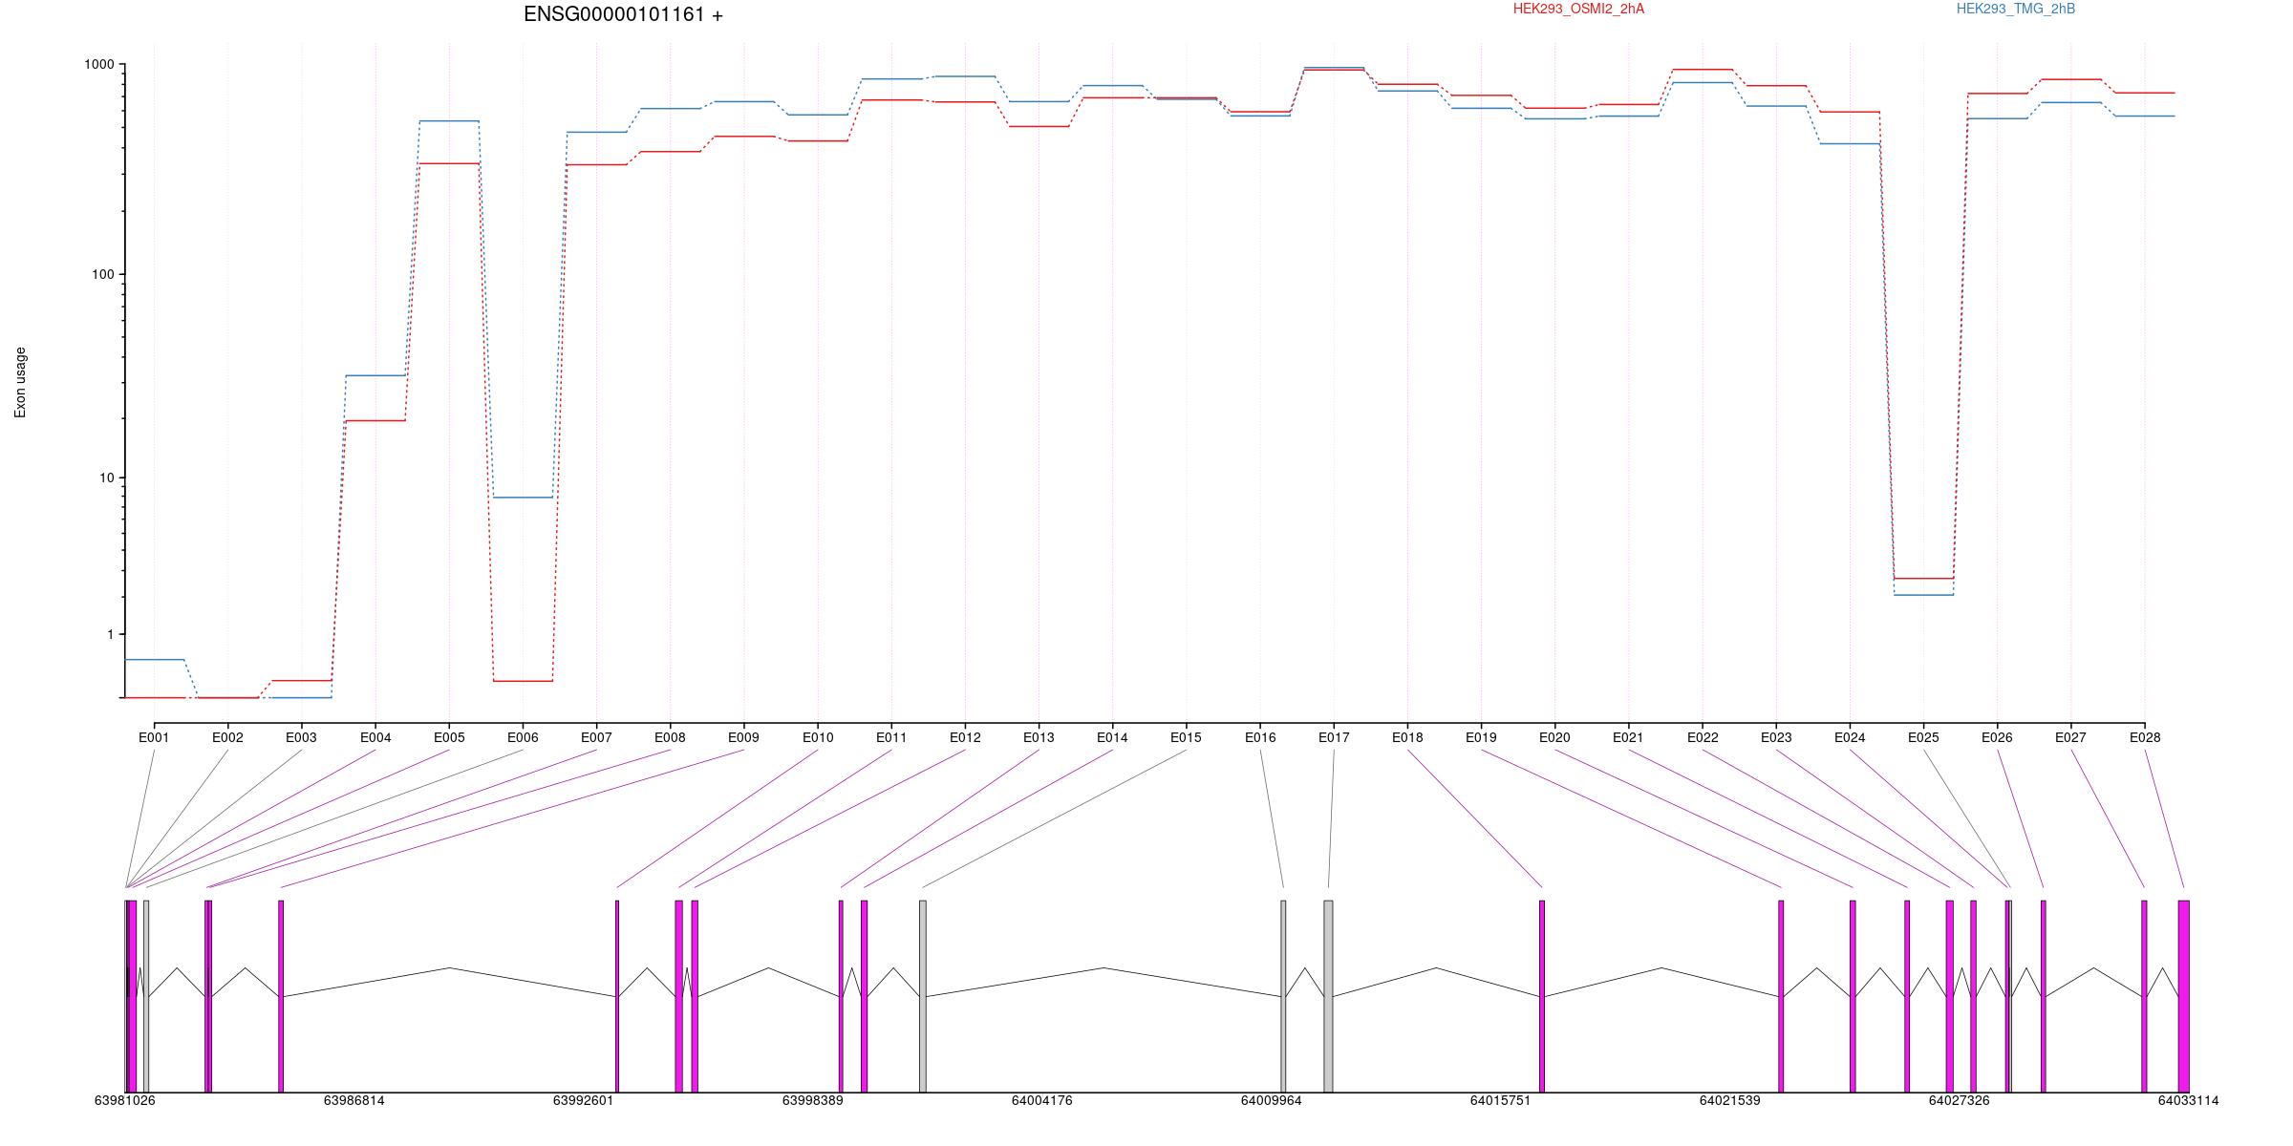Screen dimensions: 2293x1146
Task: Select exon label E001
Action: pos(154,737)
